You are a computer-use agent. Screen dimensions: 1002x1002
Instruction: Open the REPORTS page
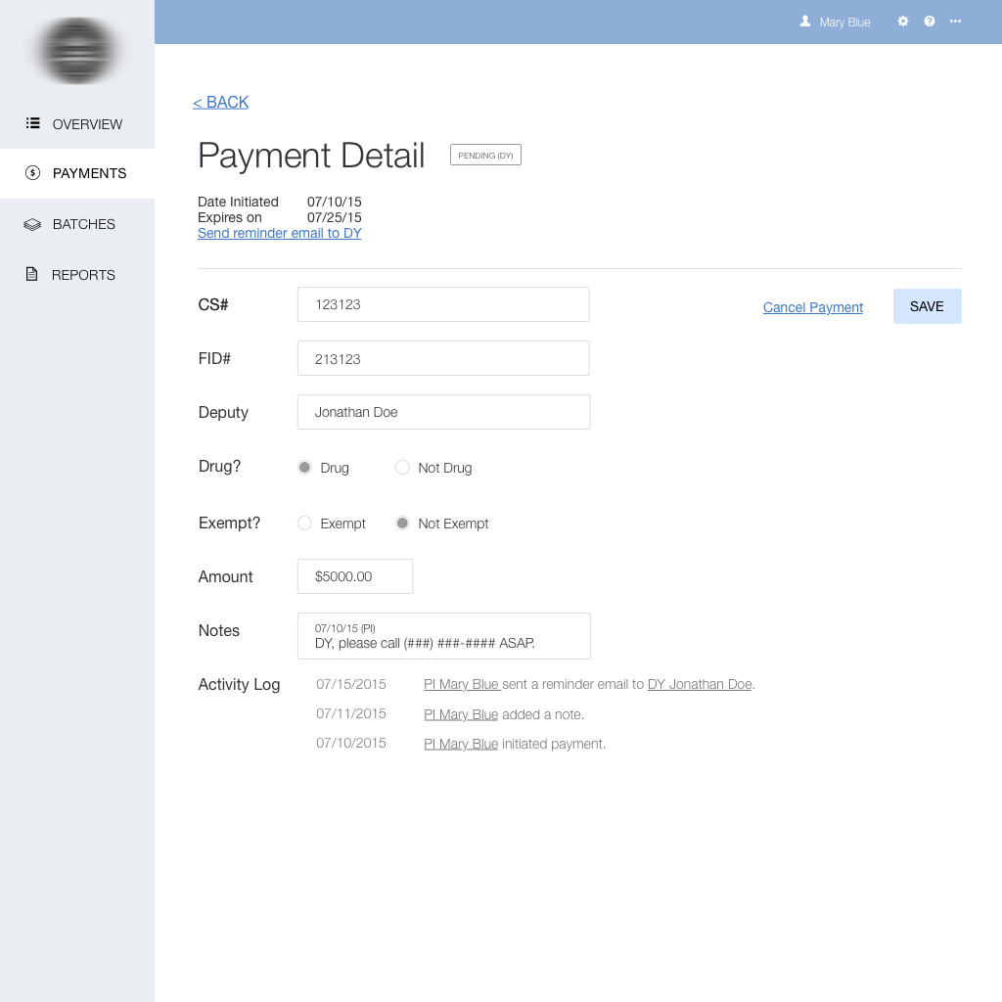tap(77, 275)
